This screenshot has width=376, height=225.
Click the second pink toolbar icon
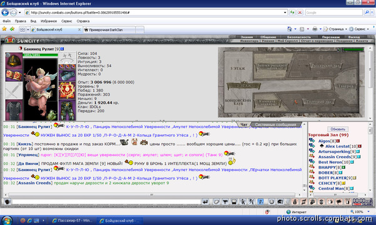point(303,202)
